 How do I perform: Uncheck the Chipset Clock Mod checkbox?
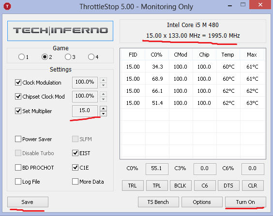tap(18, 96)
